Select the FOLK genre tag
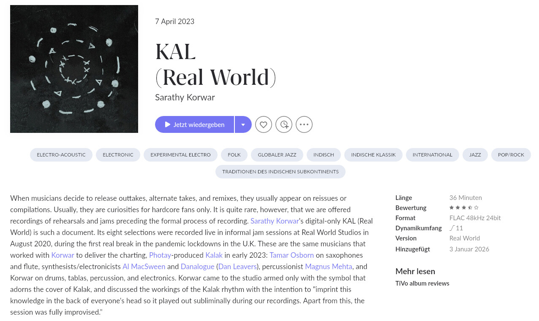 (234, 155)
